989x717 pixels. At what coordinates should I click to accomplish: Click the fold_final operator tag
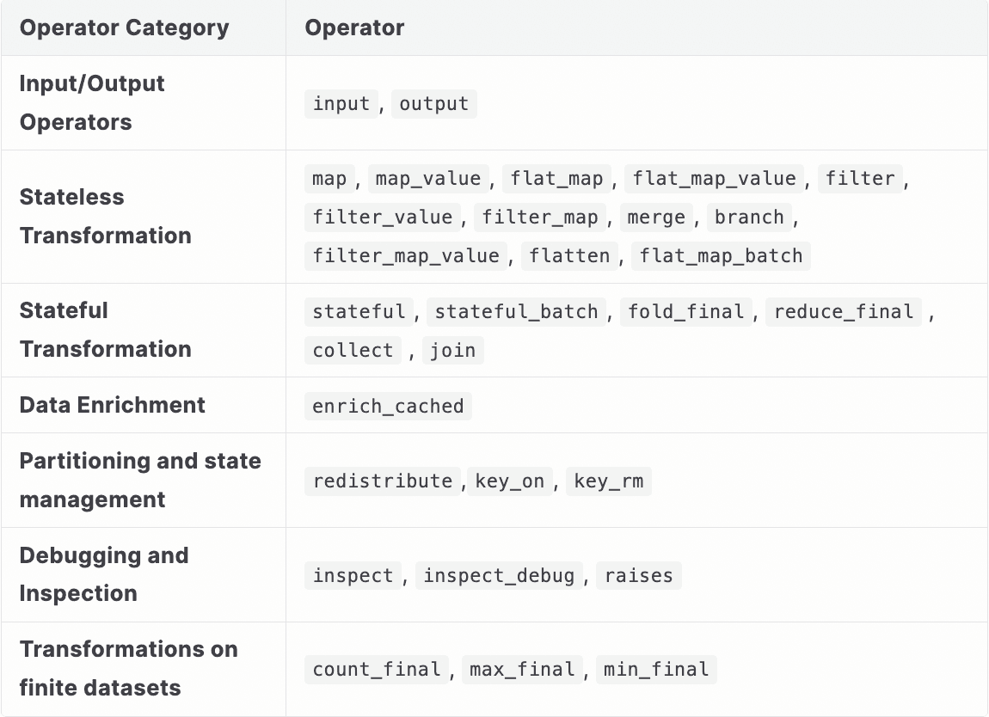point(686,311)
